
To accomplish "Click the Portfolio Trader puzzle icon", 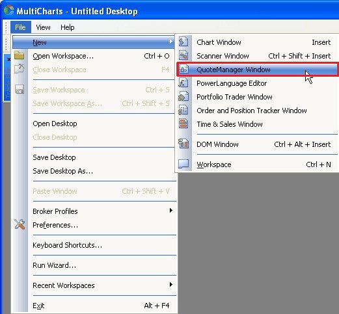I will point(183,97).
